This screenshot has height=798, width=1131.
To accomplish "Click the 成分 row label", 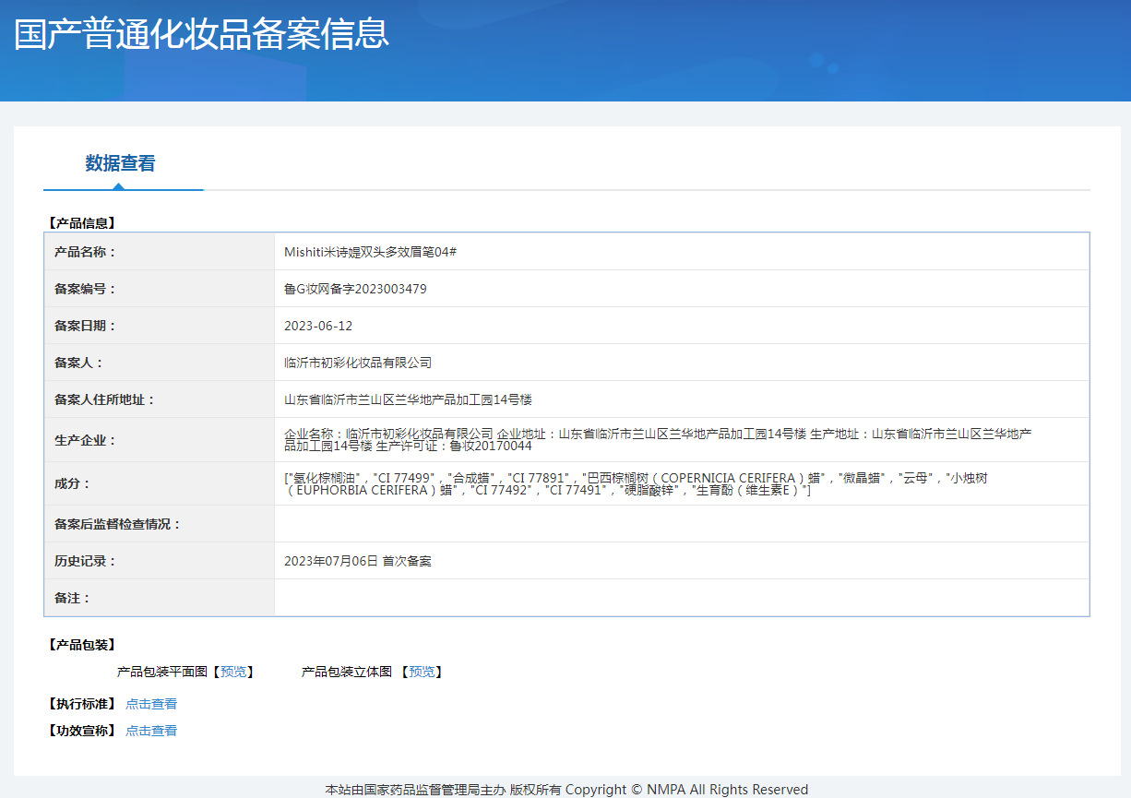I will [72, 483].
